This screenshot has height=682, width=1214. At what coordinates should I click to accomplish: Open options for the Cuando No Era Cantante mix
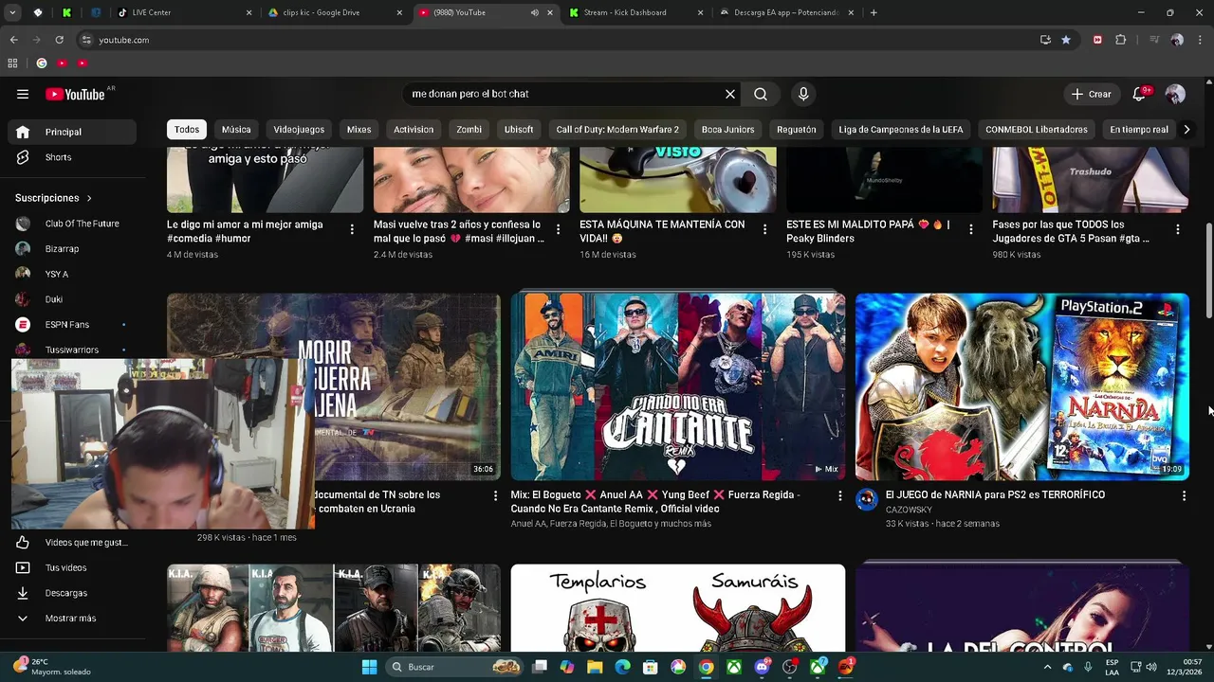click(x=839, y=495)
